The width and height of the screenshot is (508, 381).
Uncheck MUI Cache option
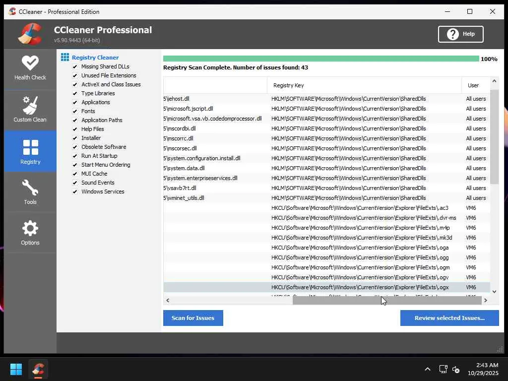pyautogui.click(x=75, y=174)
